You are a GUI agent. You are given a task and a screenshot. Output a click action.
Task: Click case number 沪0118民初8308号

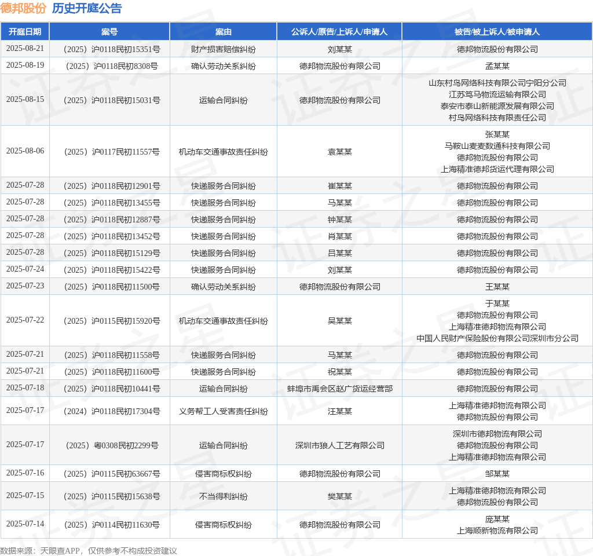[112, 66]
